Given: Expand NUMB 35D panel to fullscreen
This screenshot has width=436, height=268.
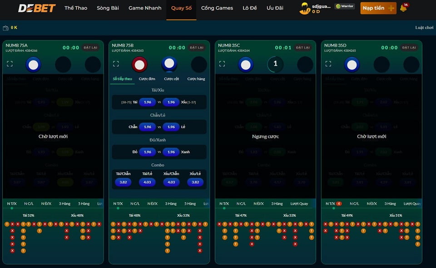Looking at the screenshot, I should (328, 64).
